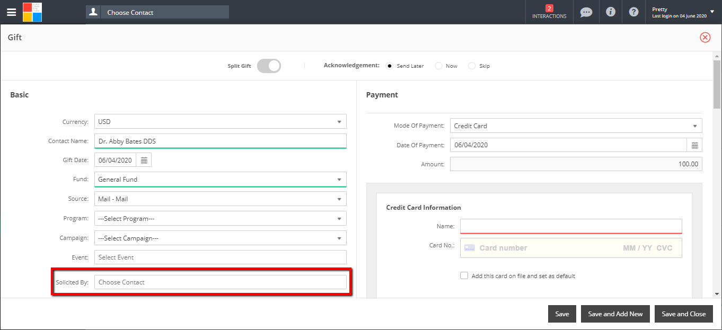Screen dimensions: 722x330
Task: Click the Amount field showing 100.00
Action: (x=576, y=164)
